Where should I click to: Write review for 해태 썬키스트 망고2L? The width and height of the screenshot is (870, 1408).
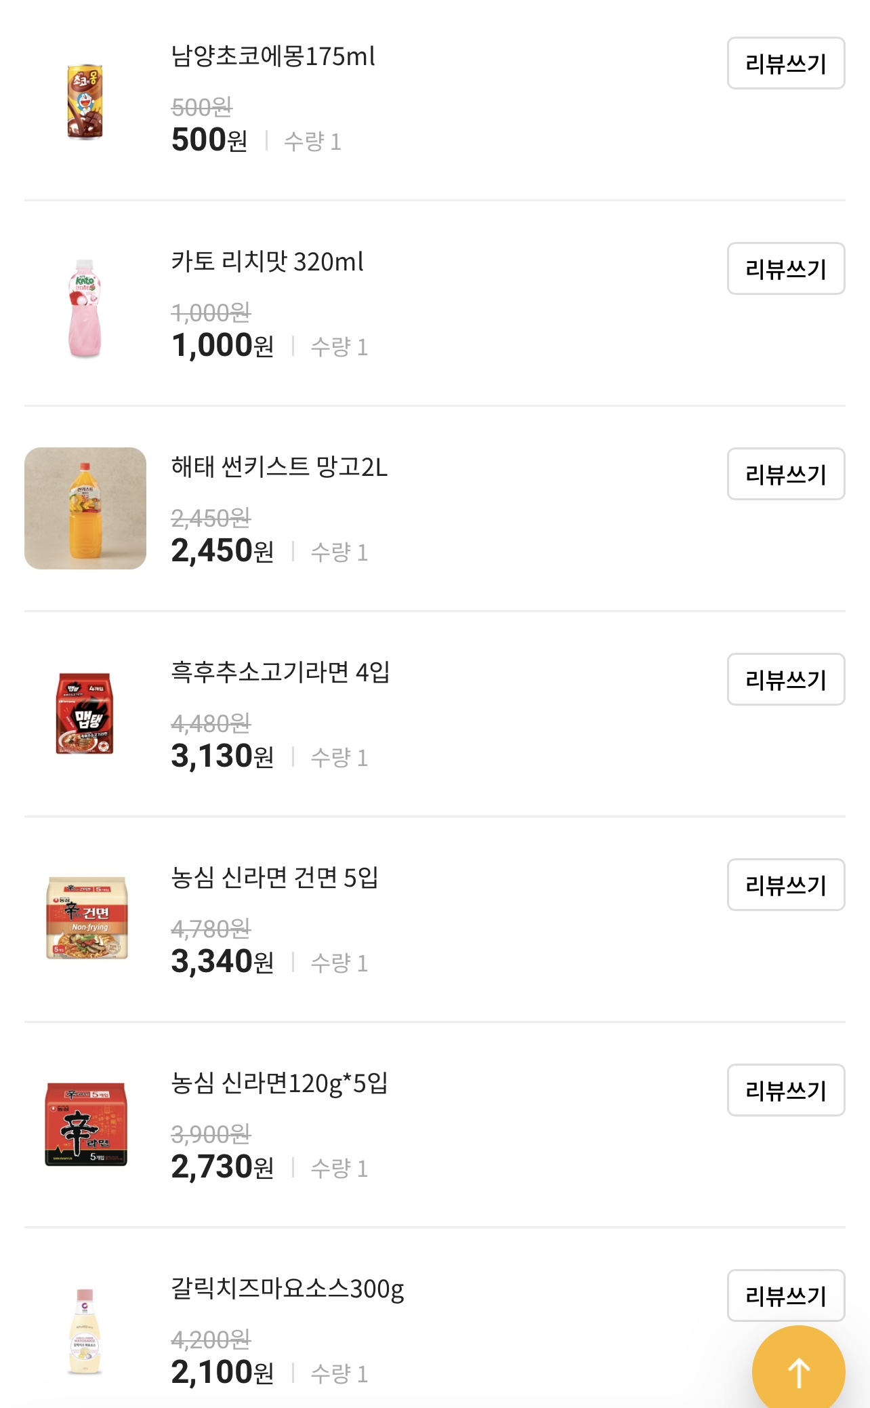coord(785,475)
